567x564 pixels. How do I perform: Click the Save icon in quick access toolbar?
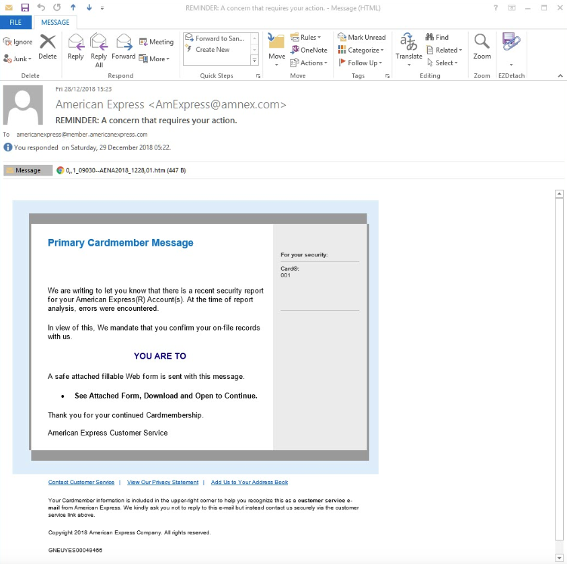click(25, 7)
